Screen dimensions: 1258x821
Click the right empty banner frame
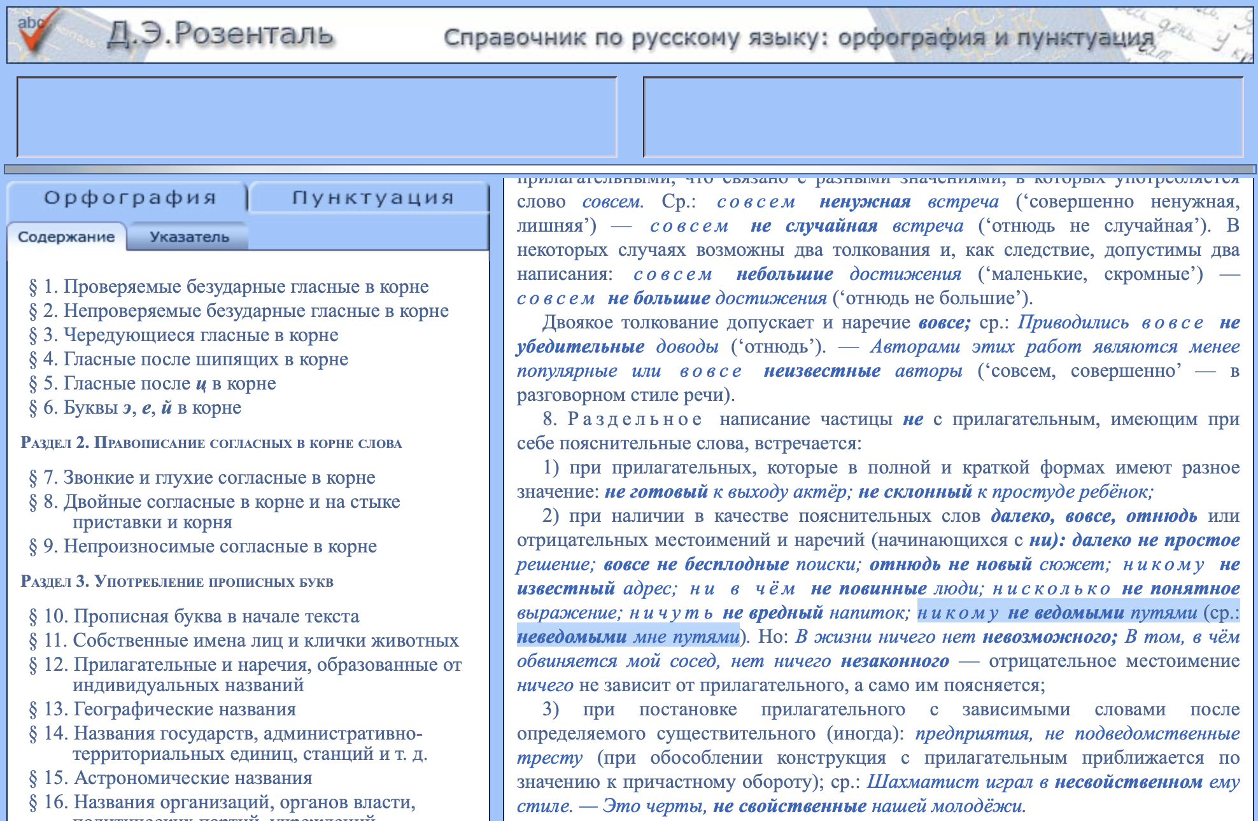click(943, 117)
